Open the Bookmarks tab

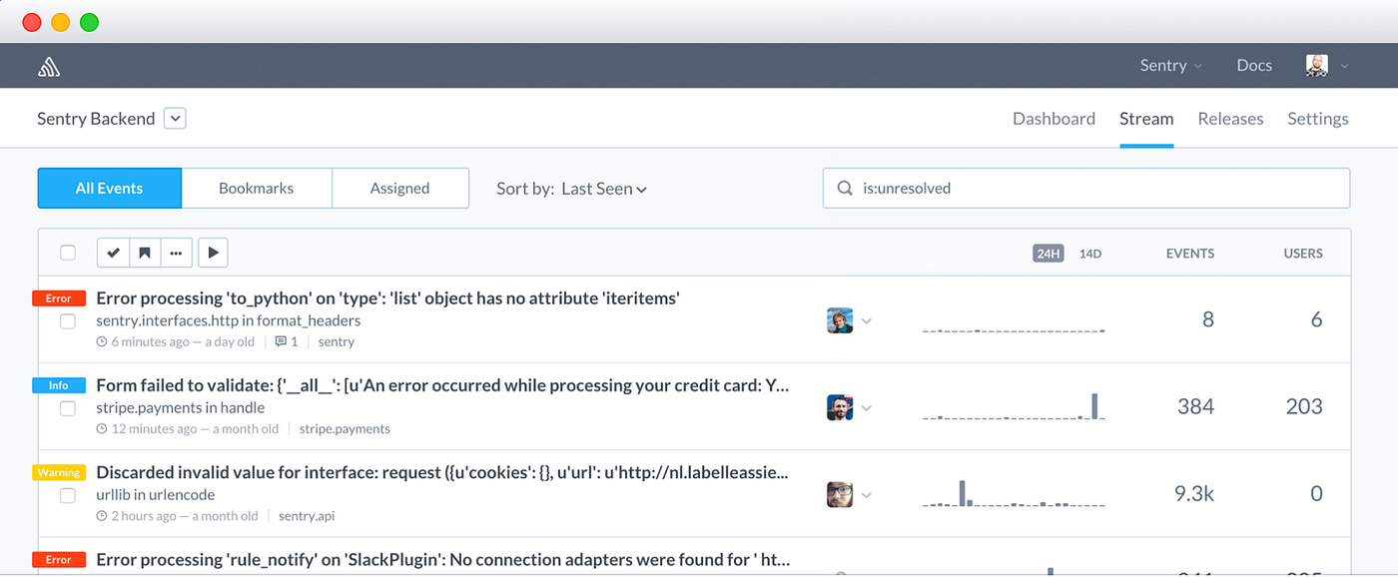point(257,188)
